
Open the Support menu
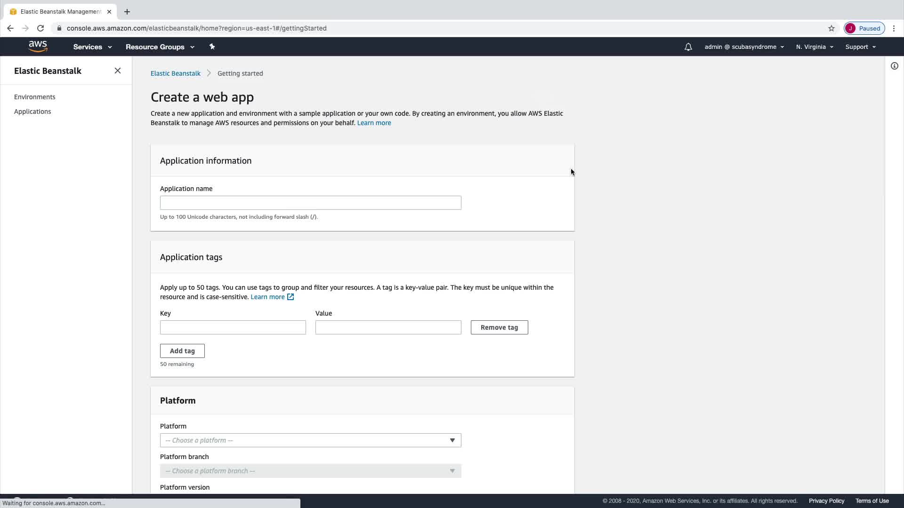[860, 47]
